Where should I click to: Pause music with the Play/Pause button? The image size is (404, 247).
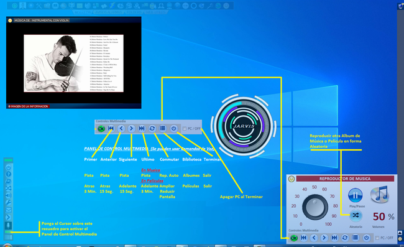356,195
